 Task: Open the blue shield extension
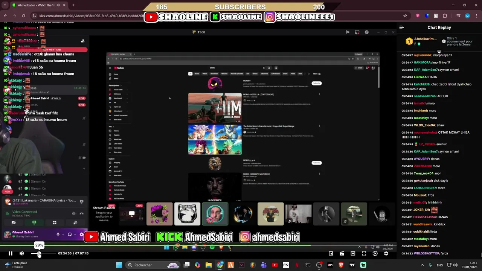[x=427, y=16]
